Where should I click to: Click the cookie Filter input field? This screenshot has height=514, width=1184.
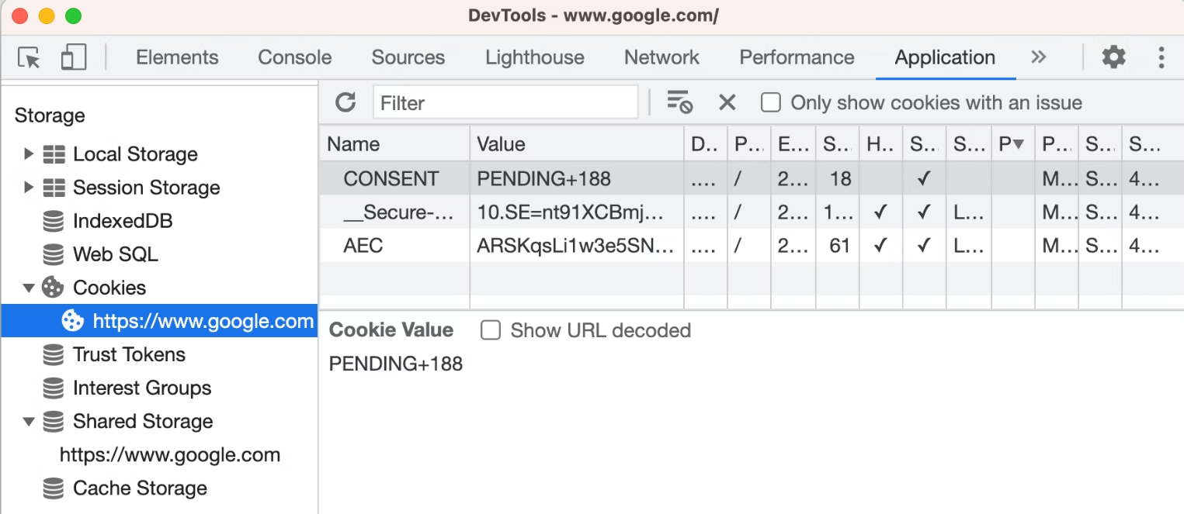tap(505, 102)
